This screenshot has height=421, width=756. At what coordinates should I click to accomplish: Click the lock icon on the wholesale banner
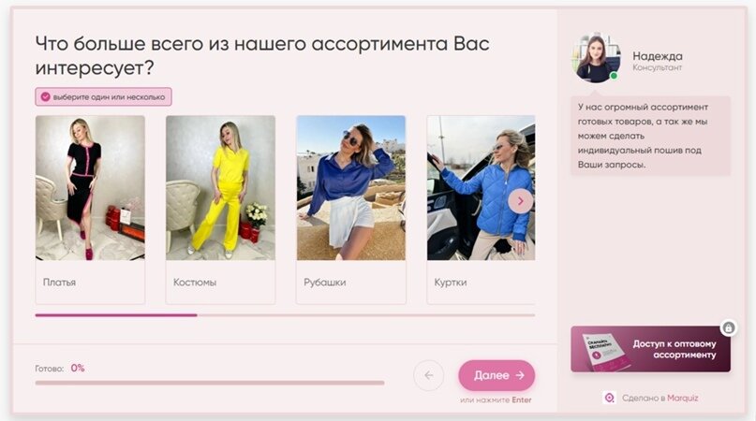(729, 328)
